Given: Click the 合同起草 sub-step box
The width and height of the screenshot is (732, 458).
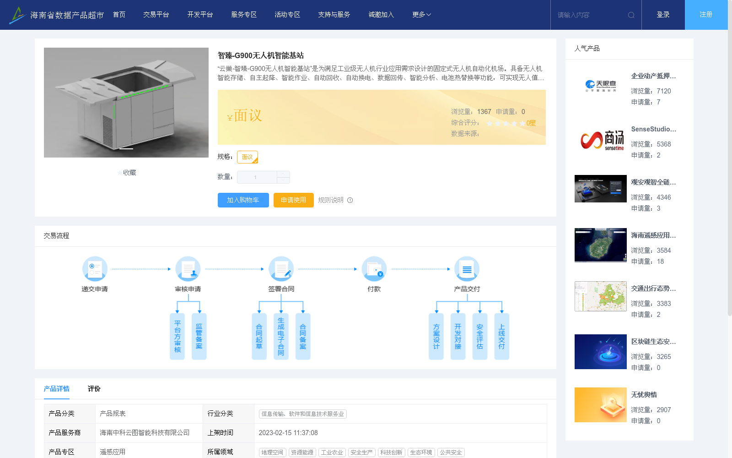Looking at the screenshot, I should [259, 336].
